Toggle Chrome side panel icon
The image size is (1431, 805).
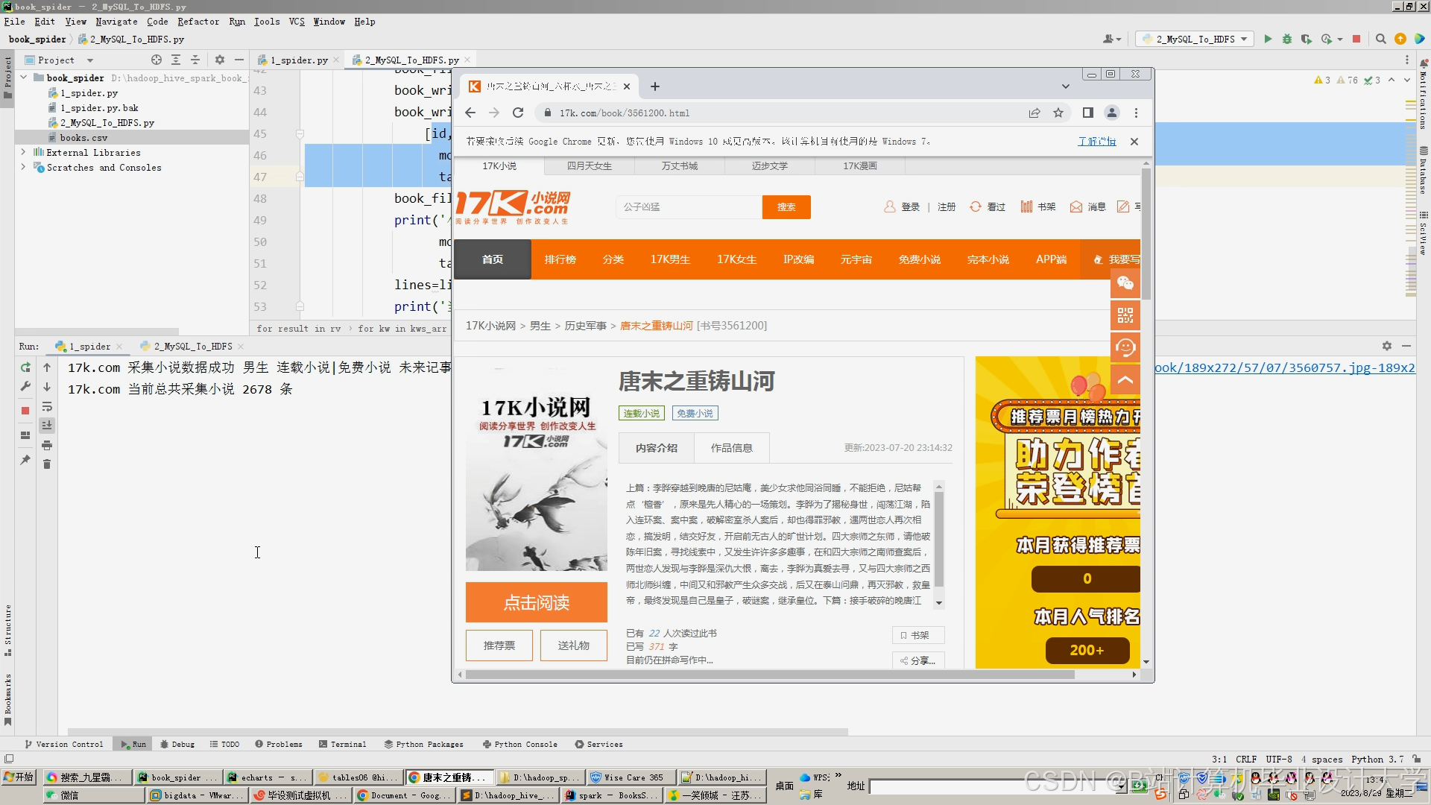1088,113
